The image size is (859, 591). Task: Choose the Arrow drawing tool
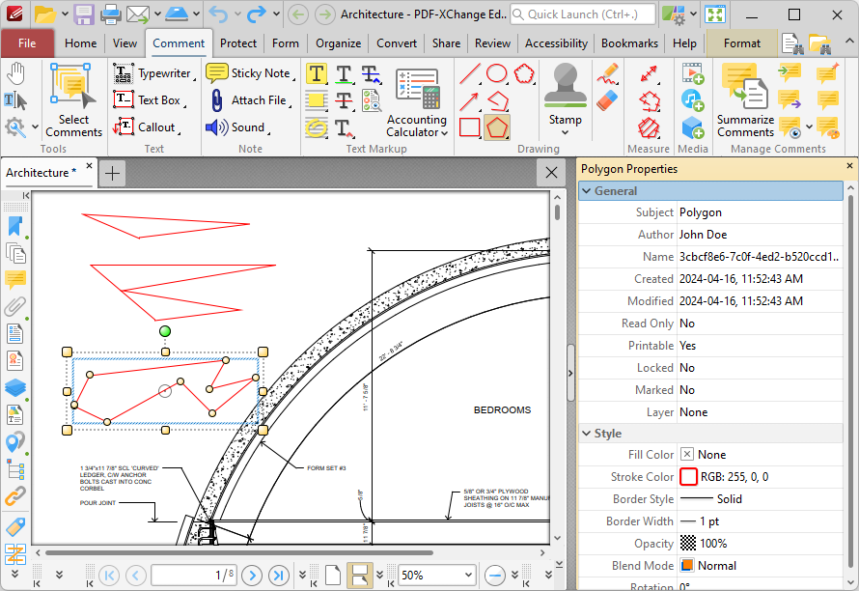(470, 100)
